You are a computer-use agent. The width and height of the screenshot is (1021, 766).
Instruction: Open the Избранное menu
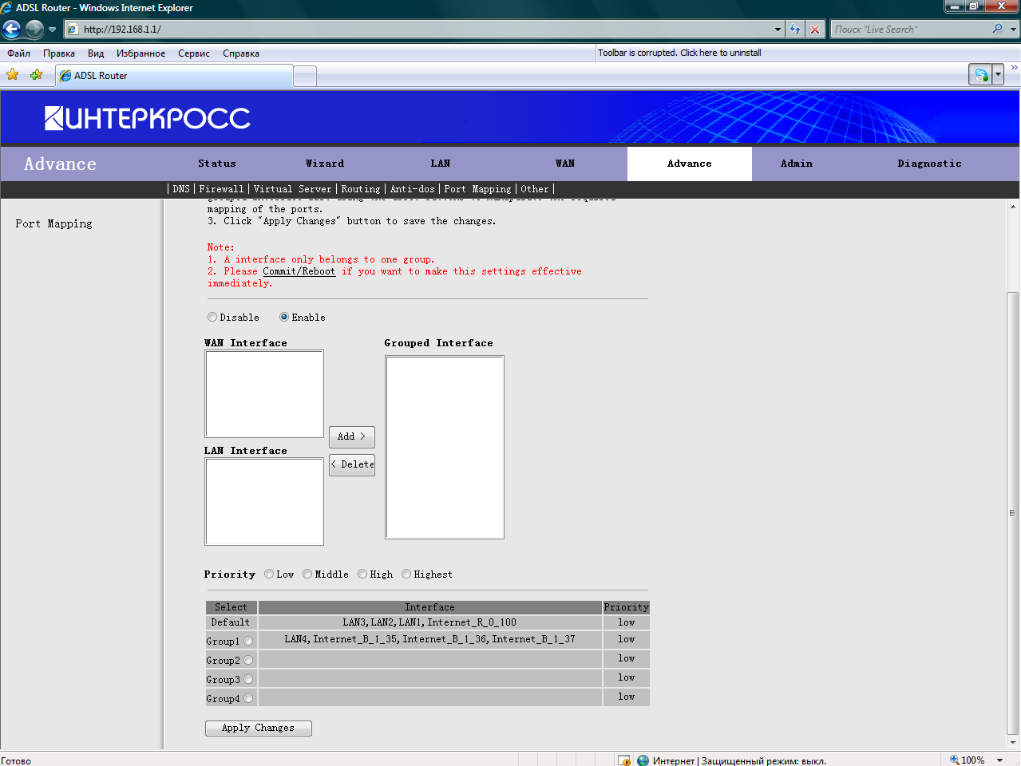[x=140, y=53]
